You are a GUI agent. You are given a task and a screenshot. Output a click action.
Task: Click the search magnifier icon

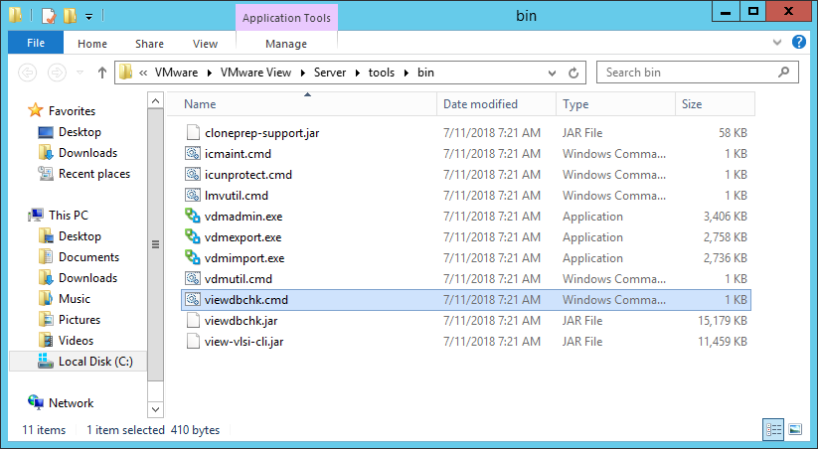(783, 73)
